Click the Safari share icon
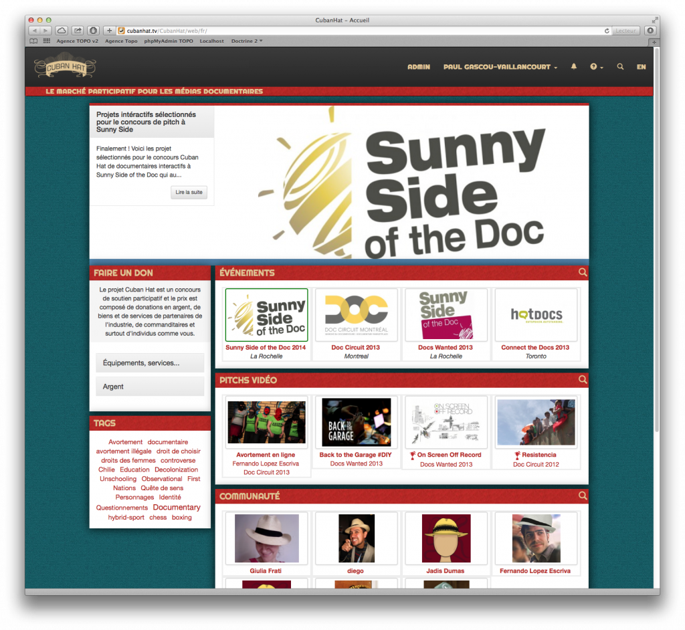 pyautogui.click(x=78, y=31)
